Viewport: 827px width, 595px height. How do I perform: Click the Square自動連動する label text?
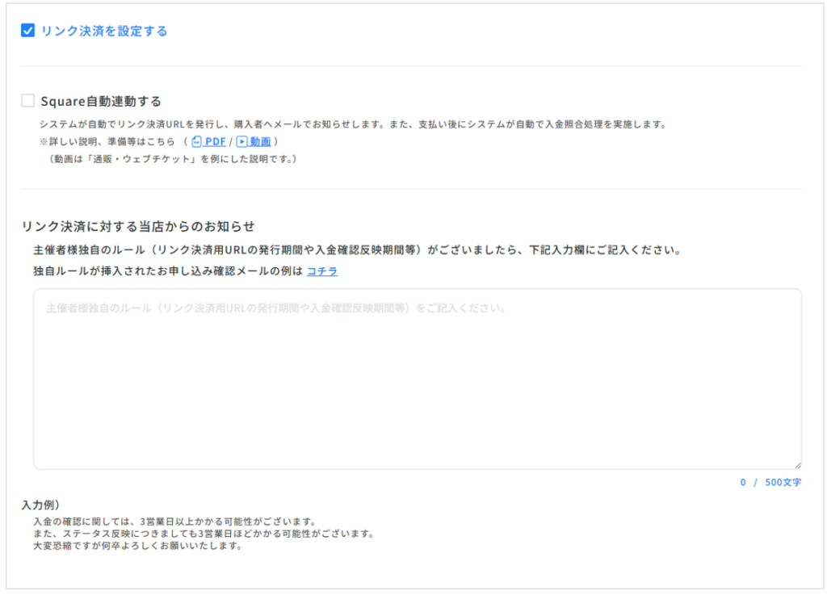(101, 101)
